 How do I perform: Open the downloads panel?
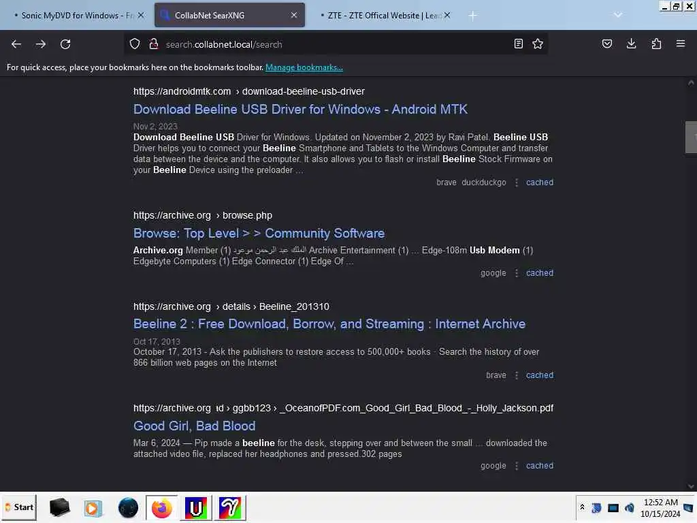click(x=631, y=44)
